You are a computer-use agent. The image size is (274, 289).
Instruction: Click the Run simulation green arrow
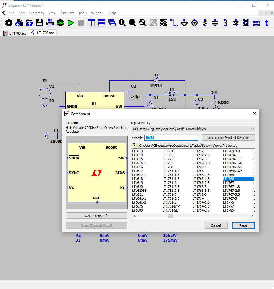pos(71,23)
